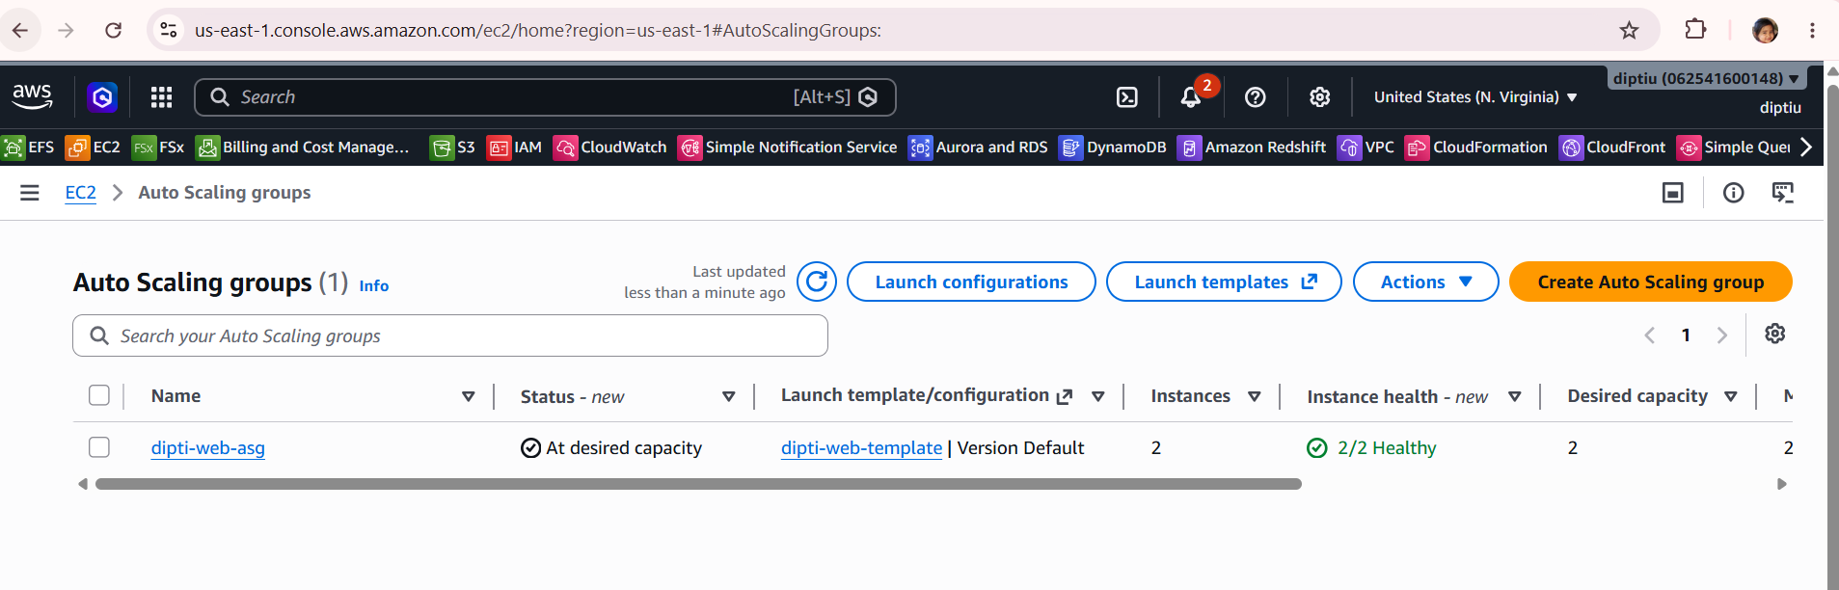Open browser extensions puzzle icon

[1695, 30]
